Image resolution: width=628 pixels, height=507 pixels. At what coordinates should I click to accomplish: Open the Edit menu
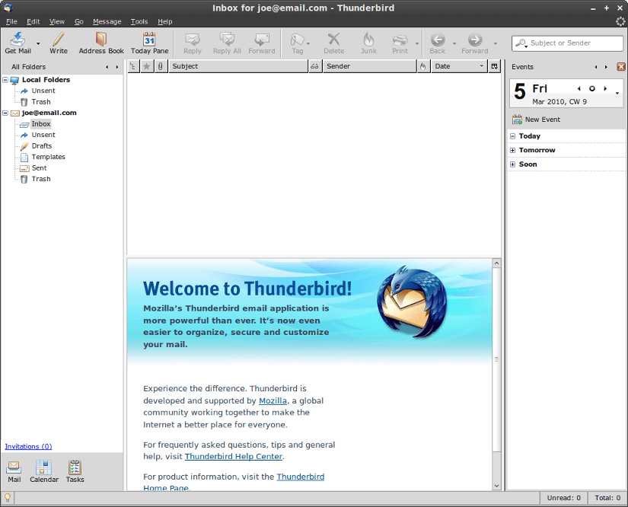(x=33, y=21)
